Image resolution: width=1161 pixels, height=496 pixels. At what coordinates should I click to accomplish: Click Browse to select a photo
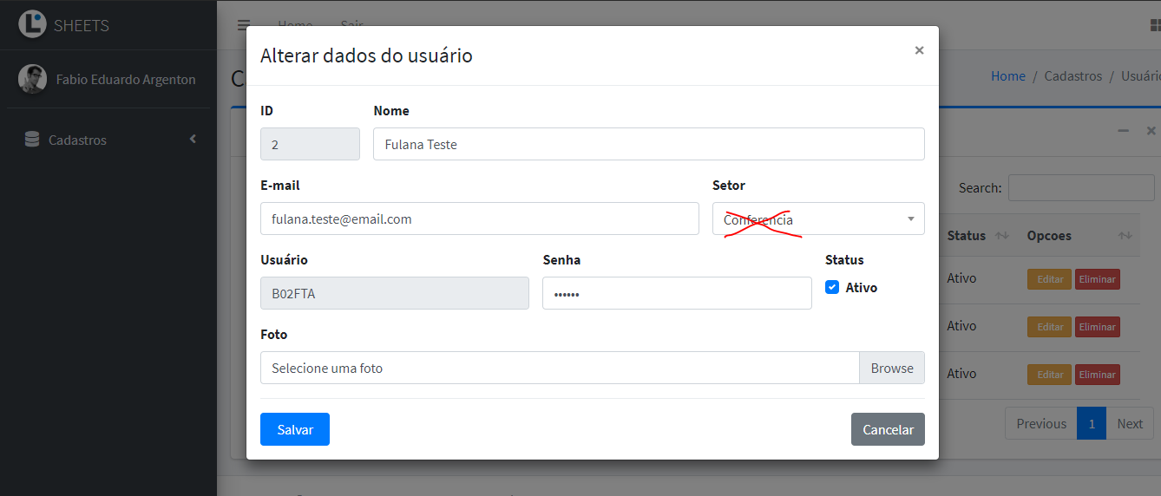point(892,368)
